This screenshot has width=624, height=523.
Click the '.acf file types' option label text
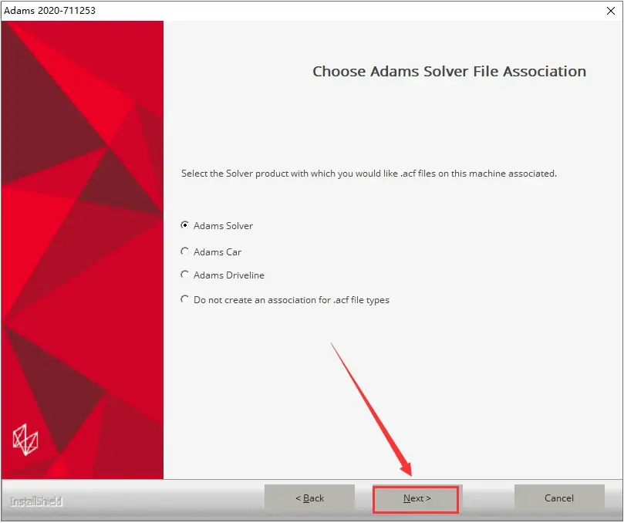click(292, 300)
